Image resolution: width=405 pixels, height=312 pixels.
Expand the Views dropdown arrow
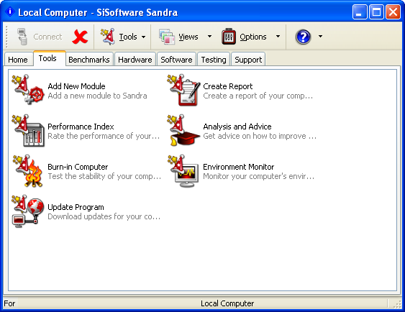click(x=210, y=37)
